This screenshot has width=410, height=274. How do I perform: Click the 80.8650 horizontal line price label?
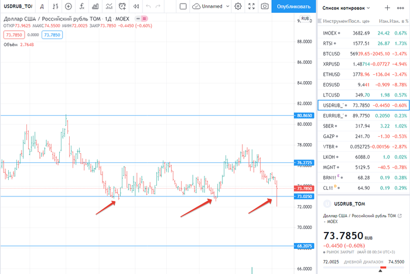coord(304,116)
